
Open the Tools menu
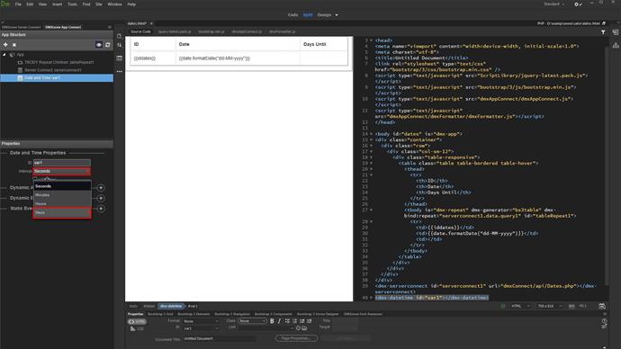pos(72,4)
